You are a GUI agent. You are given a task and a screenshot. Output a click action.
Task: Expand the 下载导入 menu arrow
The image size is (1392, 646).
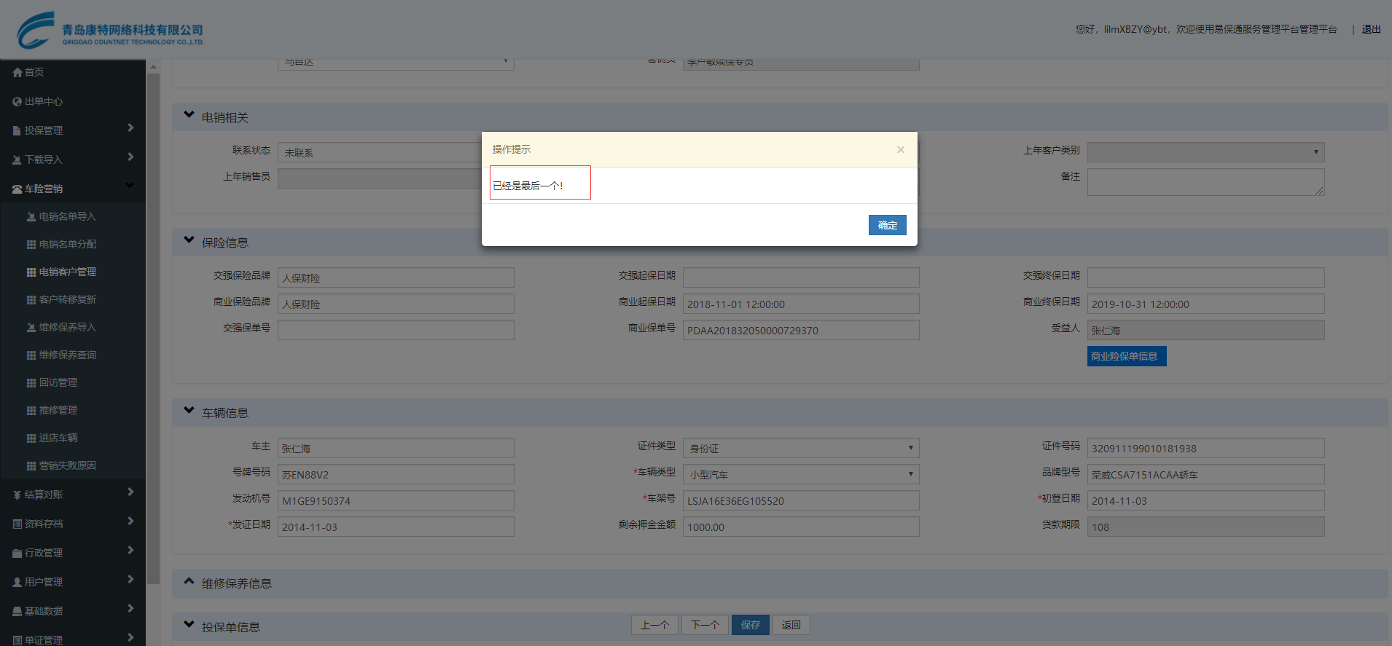tap(130, 157)
